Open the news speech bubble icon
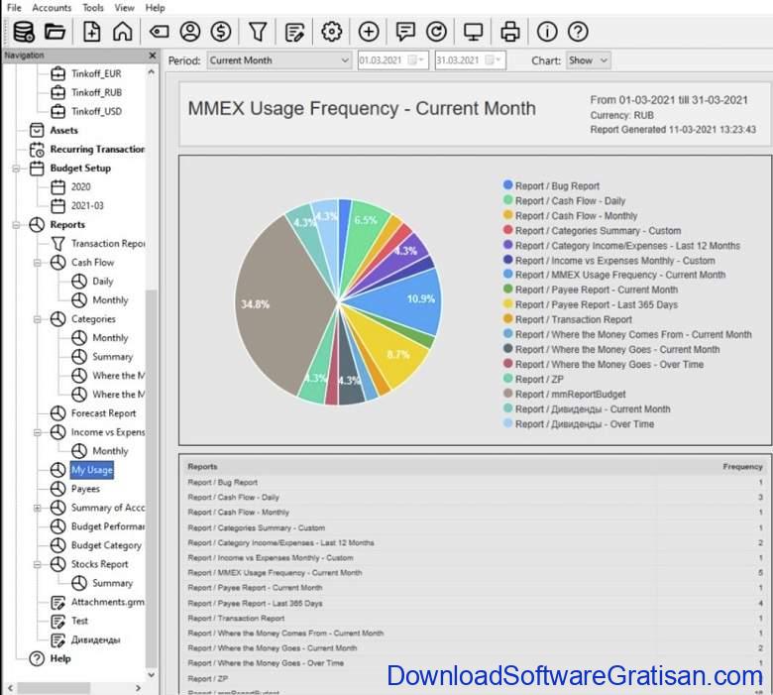Screen dimensions: 773x695 (x=405, y=32)
